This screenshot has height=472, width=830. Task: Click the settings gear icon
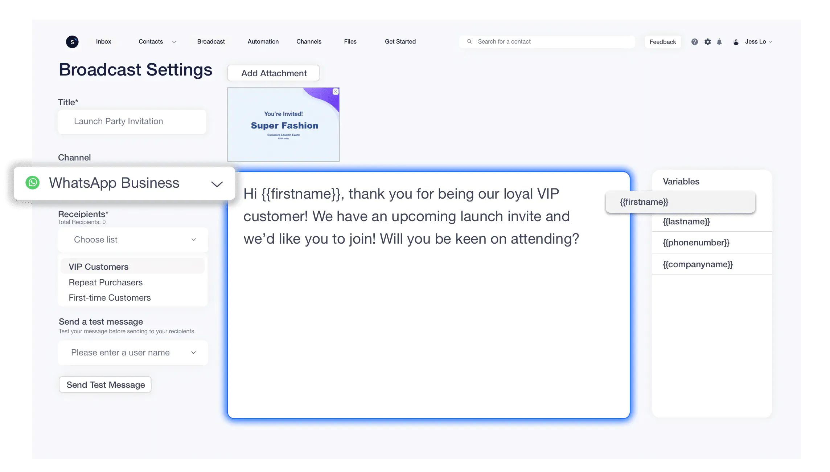[x=707, y=42]
